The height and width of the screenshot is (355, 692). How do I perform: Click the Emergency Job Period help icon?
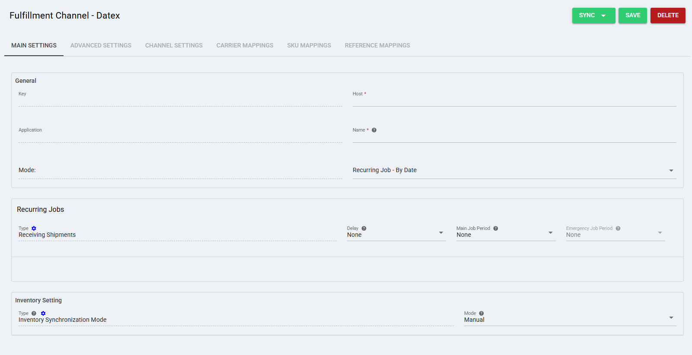click(618, 229)
